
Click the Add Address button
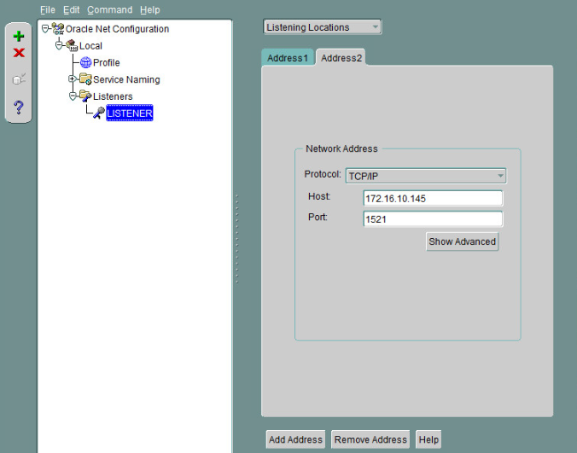(295, 439)
